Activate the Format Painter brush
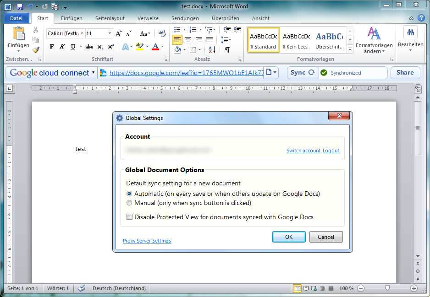Viewport: 430px width, 297px height. pyautogui.click(x=35, y=50)
